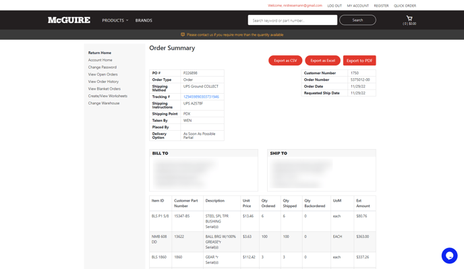Open Quick Order

[405, 5]
